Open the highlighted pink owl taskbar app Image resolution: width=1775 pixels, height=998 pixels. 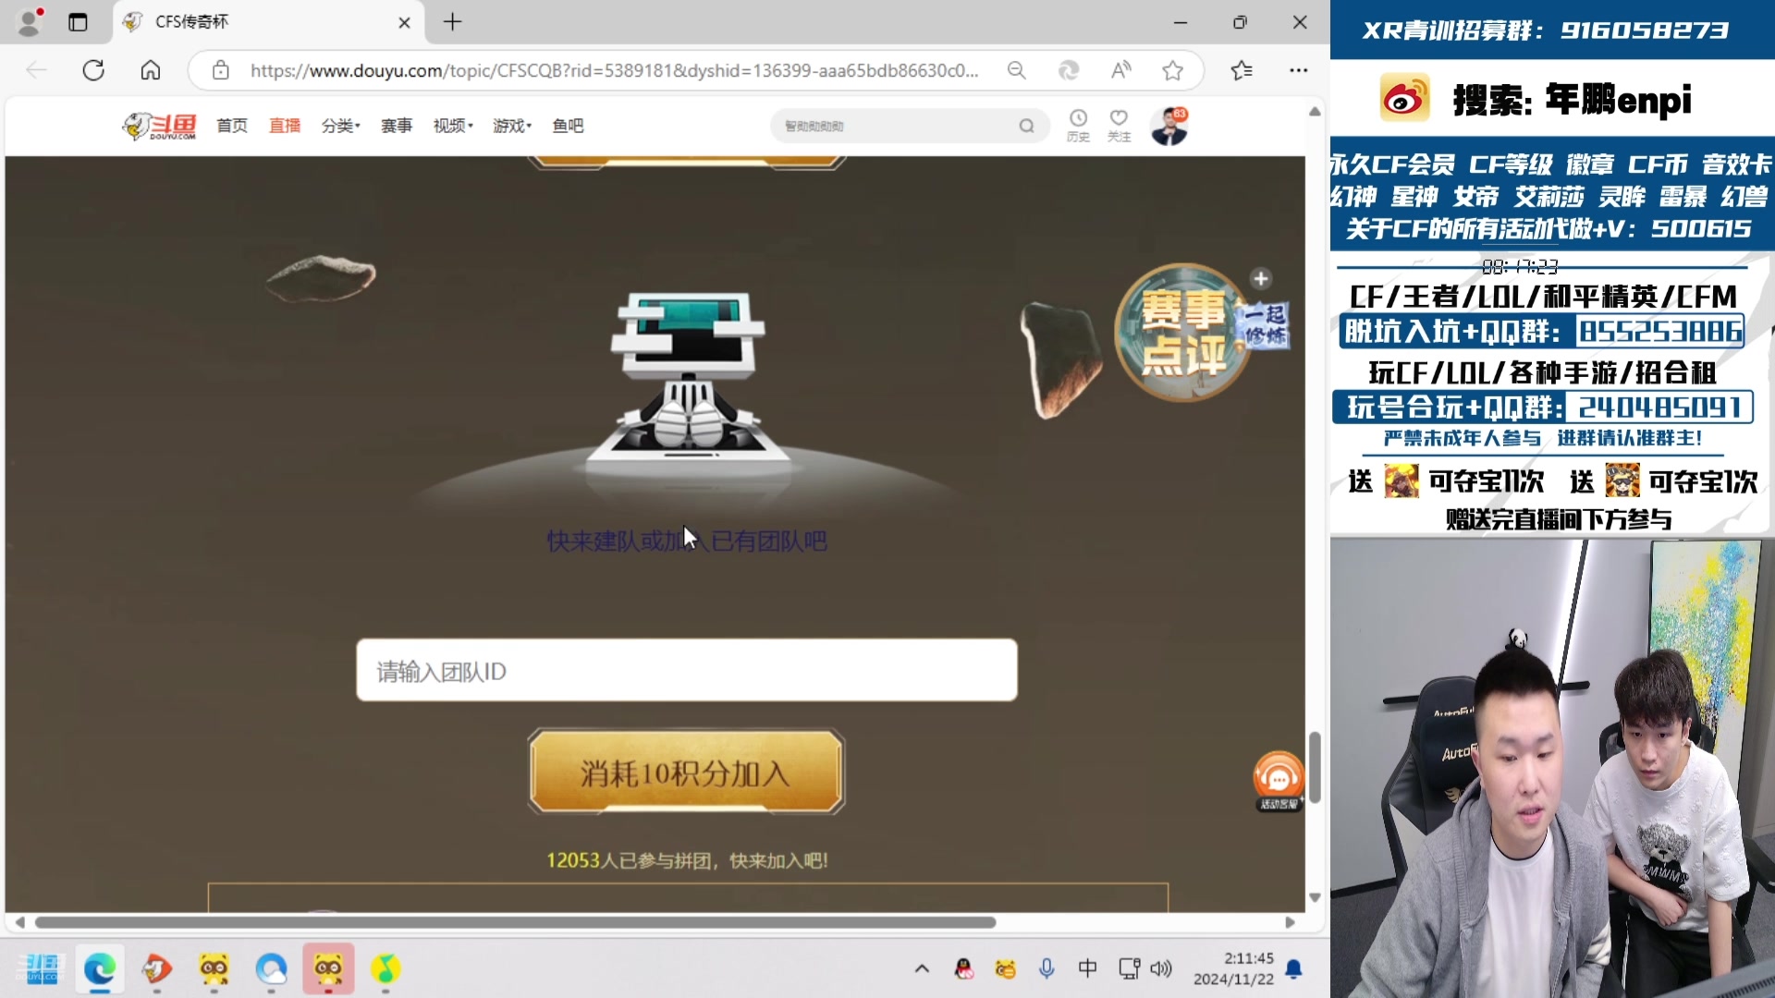coord(328,968)
